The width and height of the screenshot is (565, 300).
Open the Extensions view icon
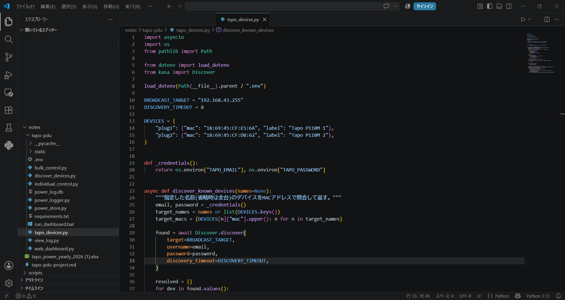[9, 110]
